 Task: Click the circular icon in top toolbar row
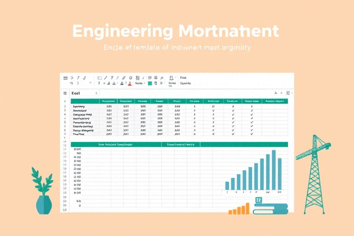tap(131, 77)
